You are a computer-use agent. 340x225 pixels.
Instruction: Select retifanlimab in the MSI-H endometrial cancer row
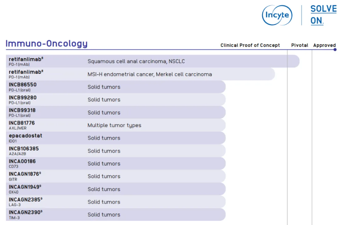(26, 72)
